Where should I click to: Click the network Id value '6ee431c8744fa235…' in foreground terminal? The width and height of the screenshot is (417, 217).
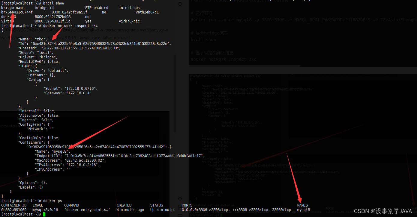[100, 44]
